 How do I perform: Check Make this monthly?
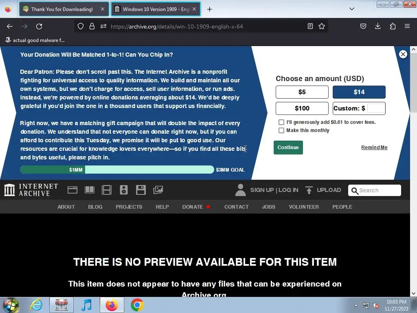point(281,130)
